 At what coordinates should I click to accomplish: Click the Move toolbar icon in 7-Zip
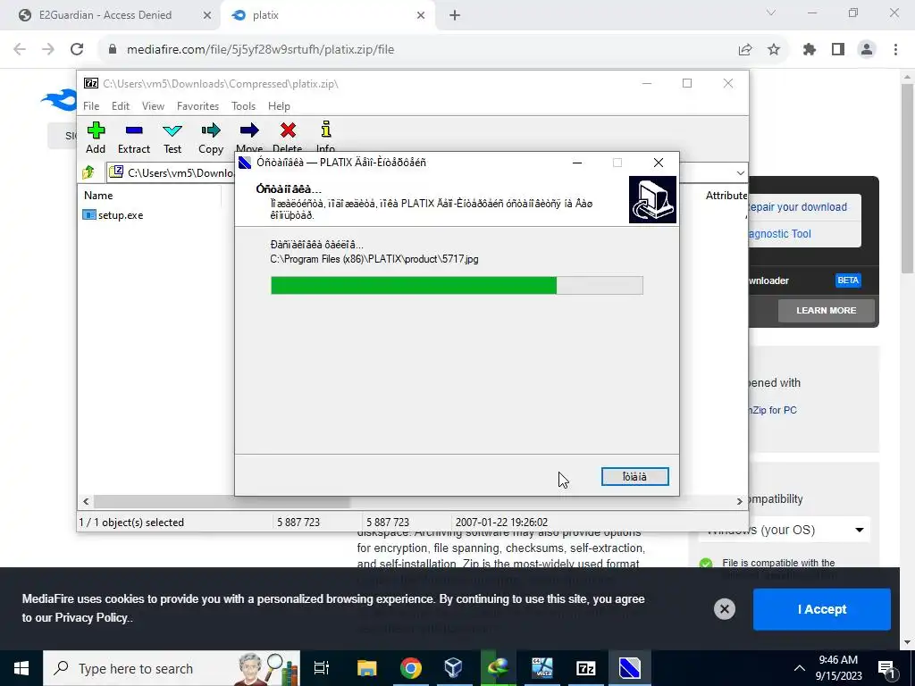249,130
